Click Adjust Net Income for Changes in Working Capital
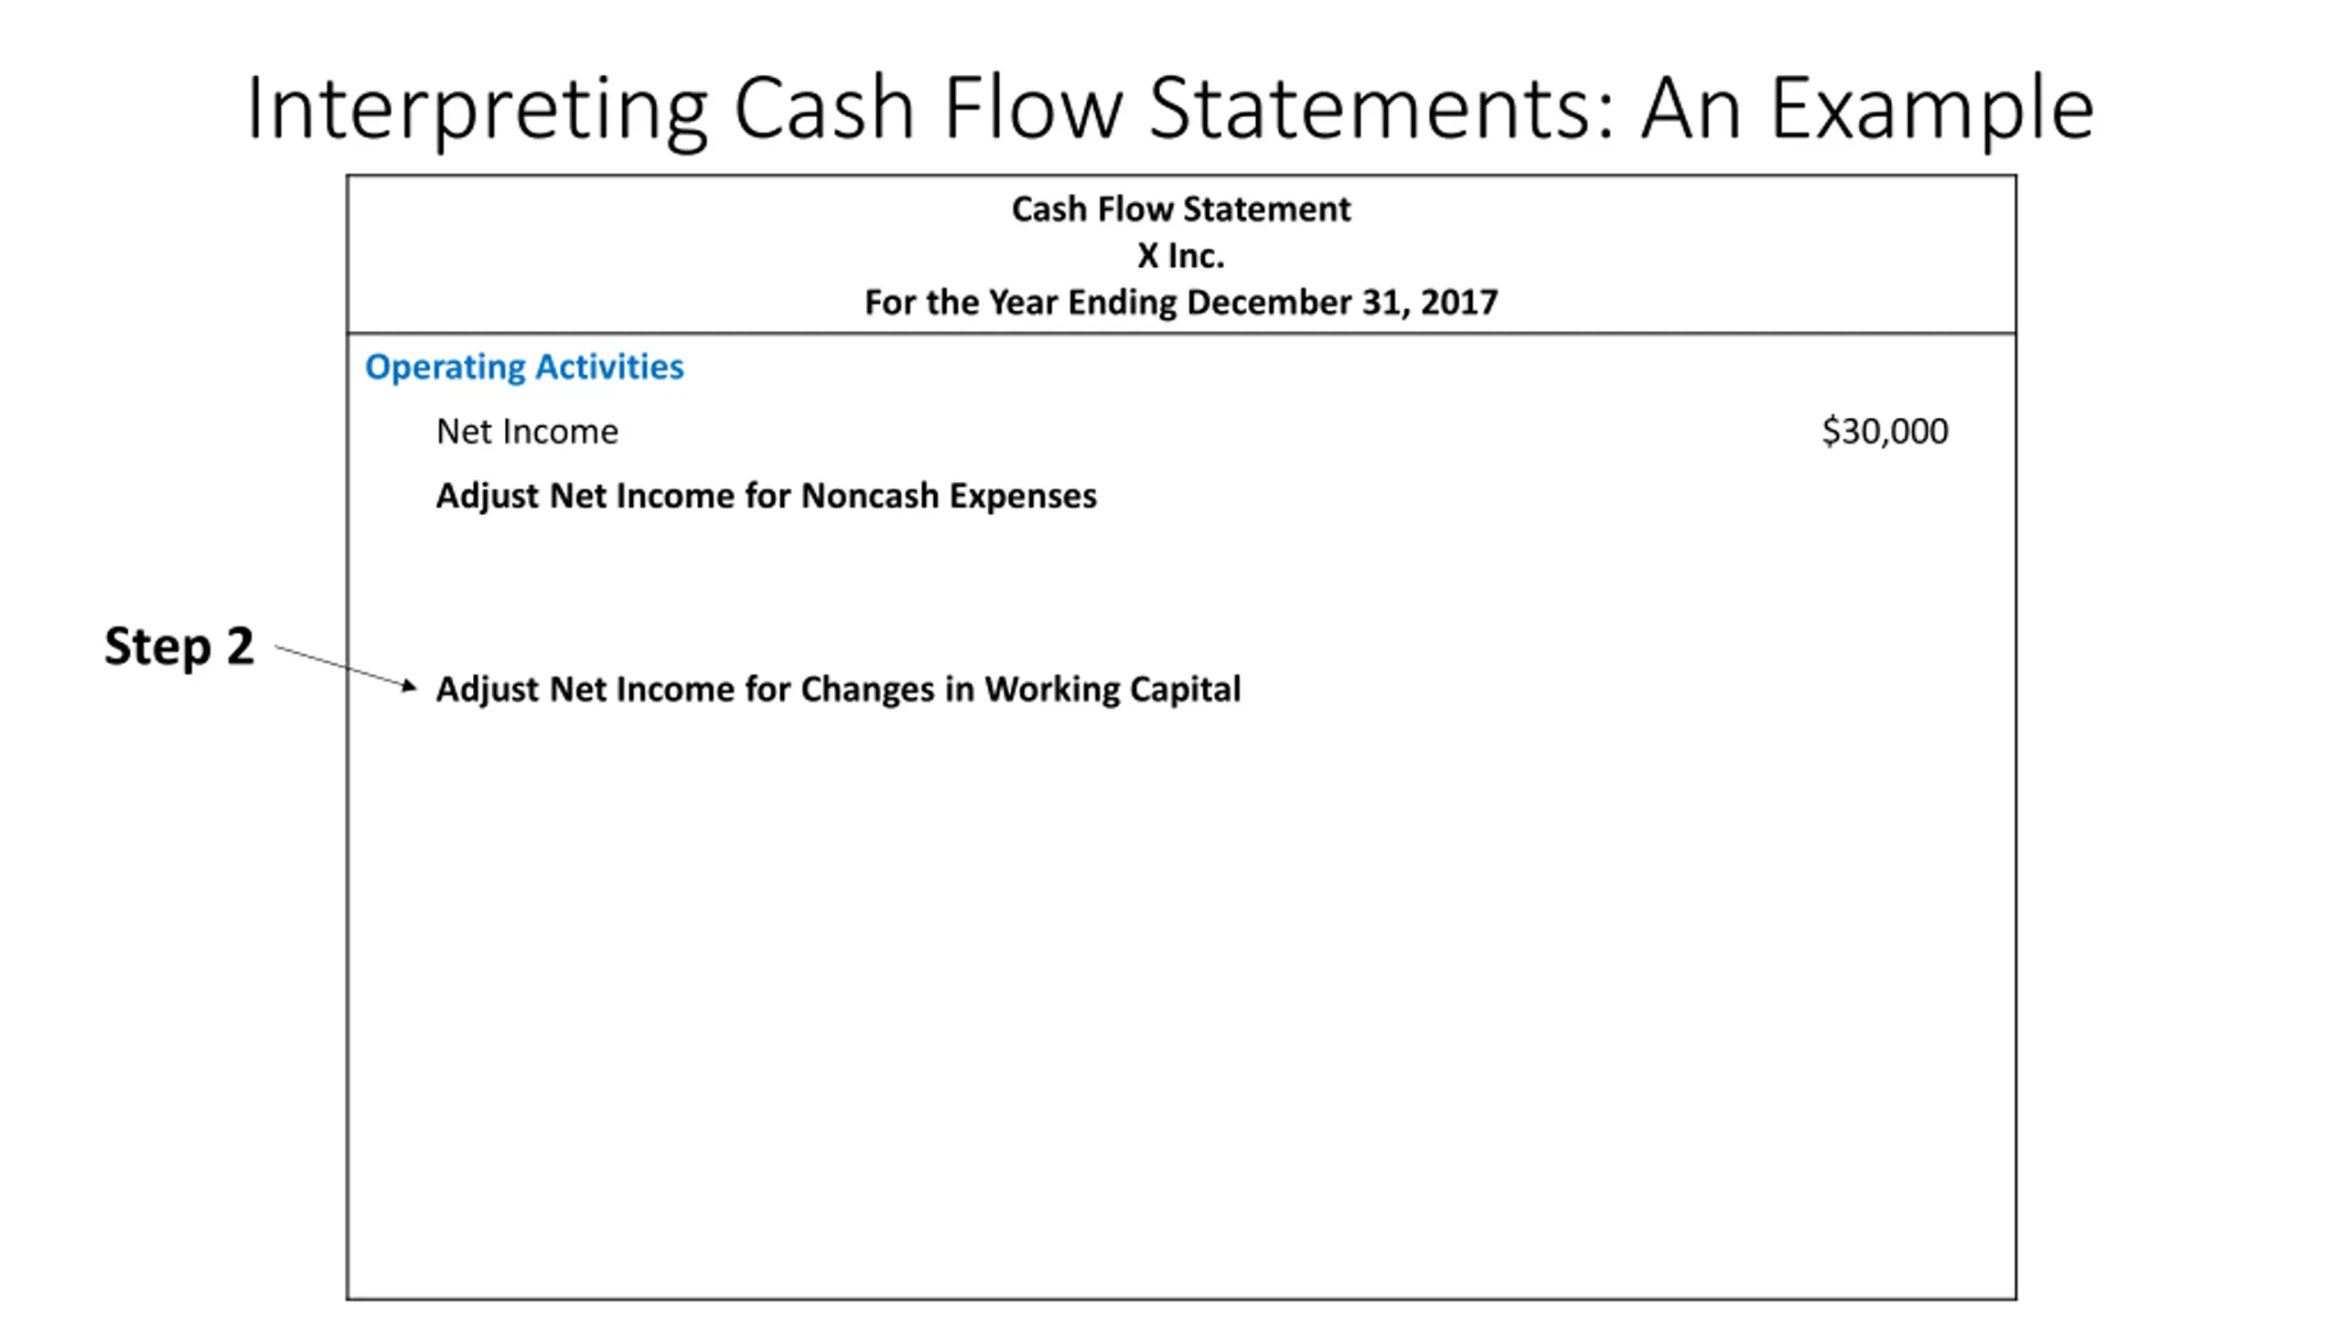The image size is (2342, 1317). pyautogui.click(x=838, y=690)
